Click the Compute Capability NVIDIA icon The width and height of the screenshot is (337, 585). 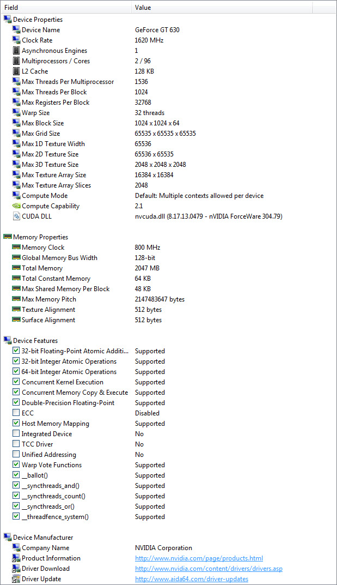pos(16,206)
